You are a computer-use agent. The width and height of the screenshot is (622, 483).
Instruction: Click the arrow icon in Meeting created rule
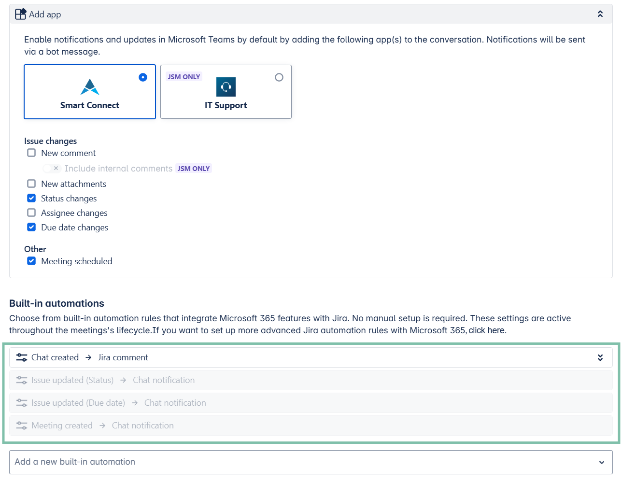(x=102, y=426)
